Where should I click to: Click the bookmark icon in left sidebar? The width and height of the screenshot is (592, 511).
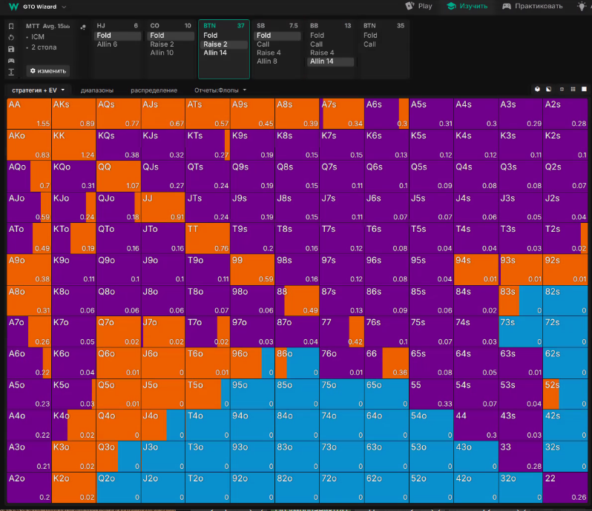(11, 26)
